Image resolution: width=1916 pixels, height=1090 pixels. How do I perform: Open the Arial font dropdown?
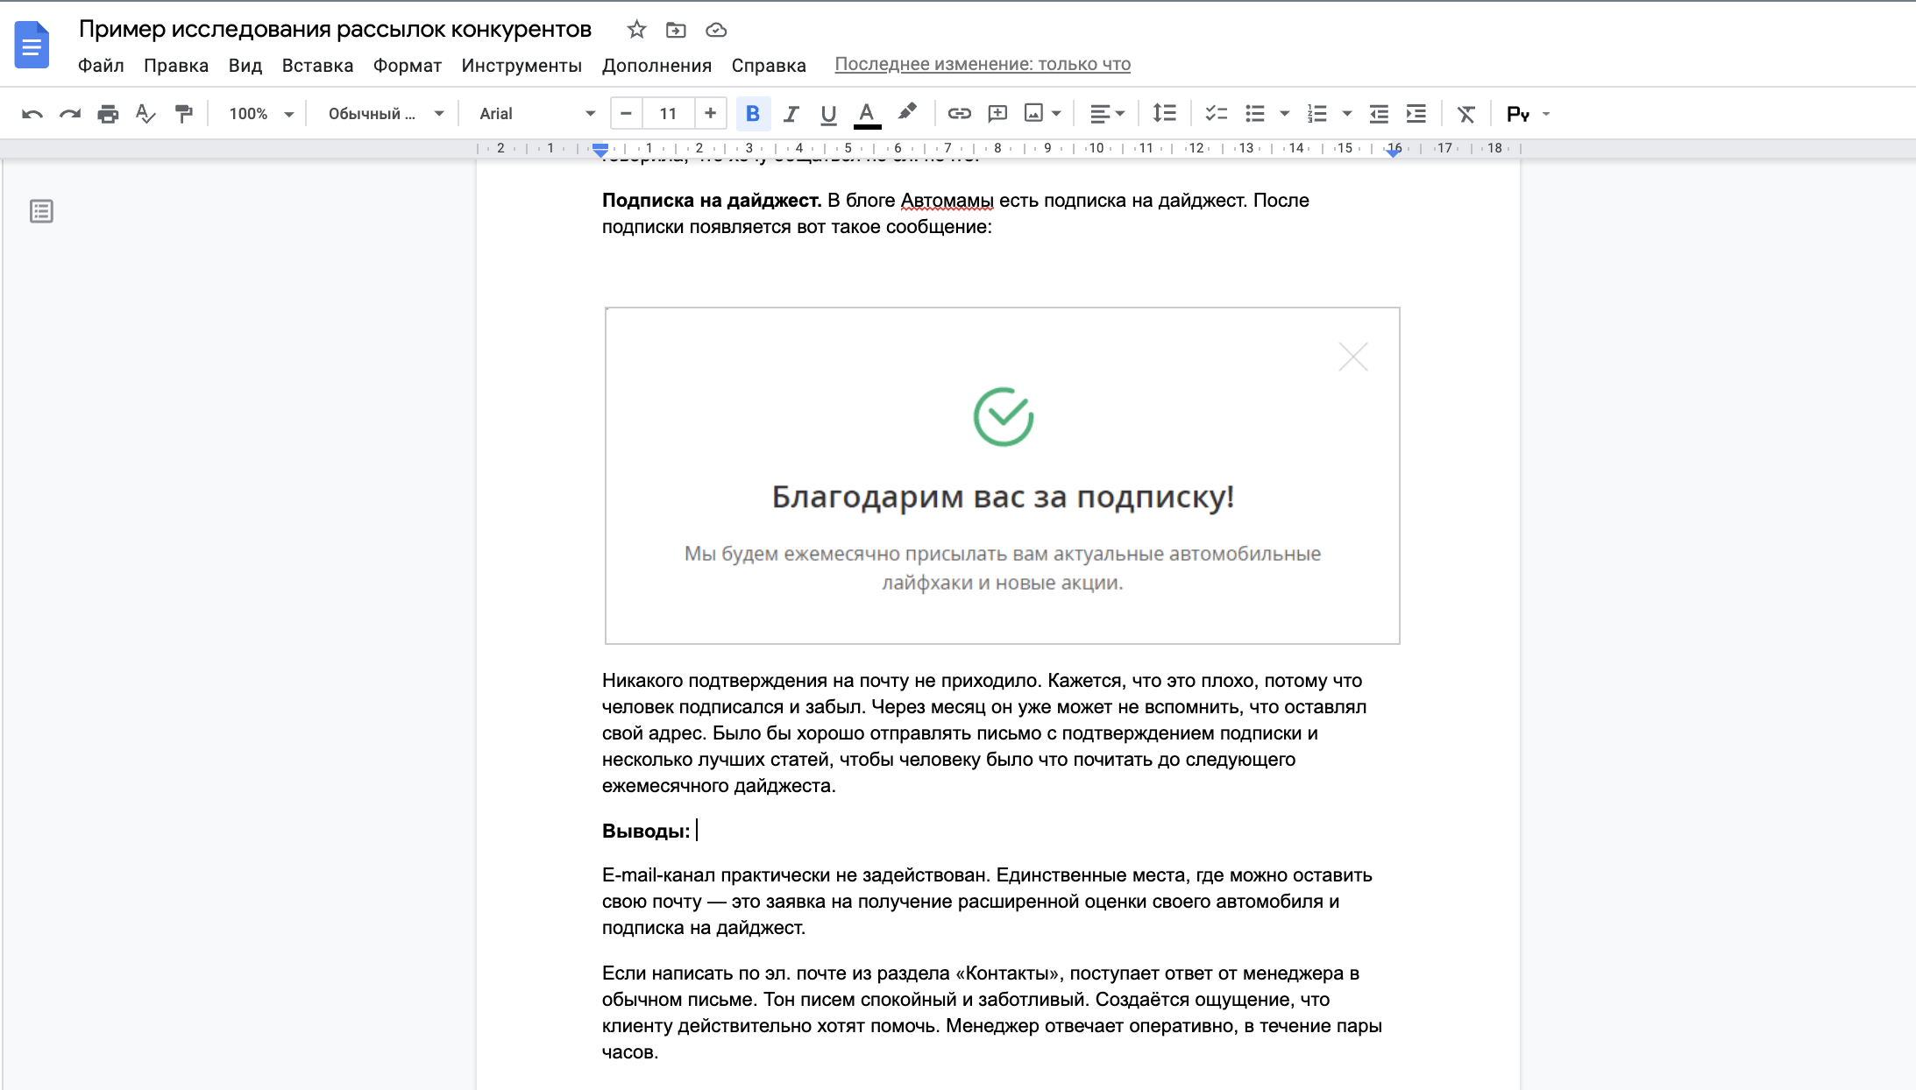click(x=537, y=114)
